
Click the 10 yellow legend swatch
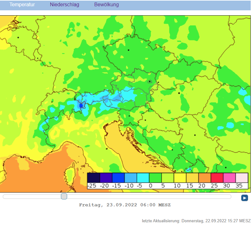(x=180, y=178)
